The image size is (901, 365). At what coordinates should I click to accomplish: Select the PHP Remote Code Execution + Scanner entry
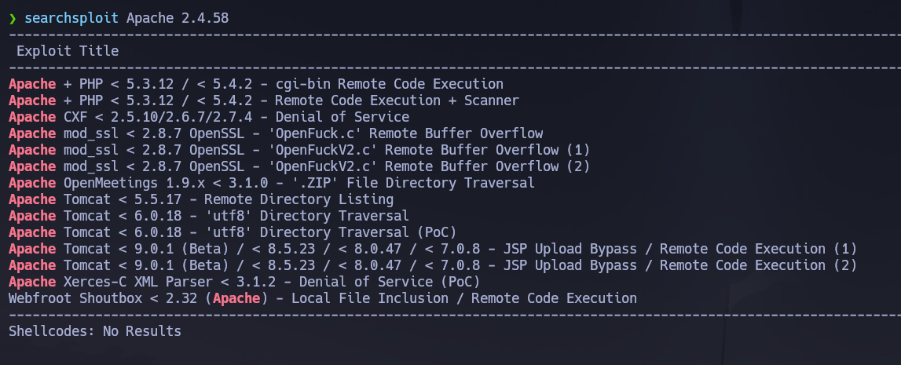click(264, 100)
